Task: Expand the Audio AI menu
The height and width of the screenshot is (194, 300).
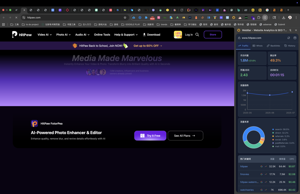Action: point(82,35)
